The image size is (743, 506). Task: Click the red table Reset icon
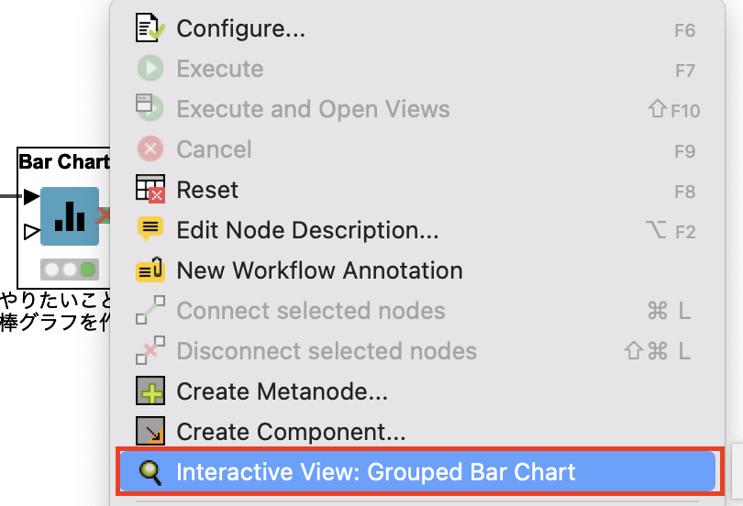point(150,189)
